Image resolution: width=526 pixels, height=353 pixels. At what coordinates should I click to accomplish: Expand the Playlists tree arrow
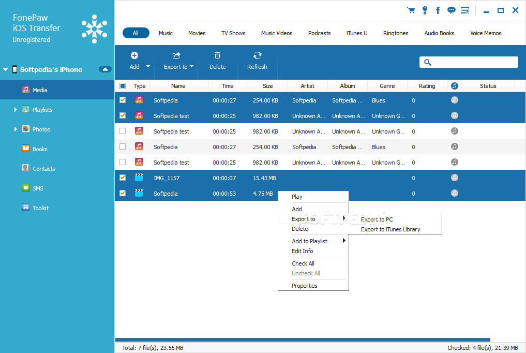click(16, 109)
